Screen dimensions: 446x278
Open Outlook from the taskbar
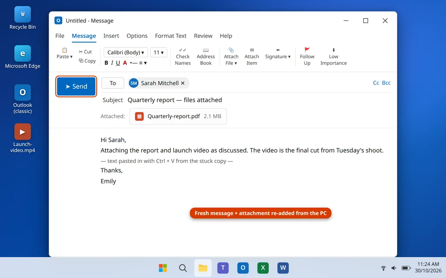click(x=243, y=268)
